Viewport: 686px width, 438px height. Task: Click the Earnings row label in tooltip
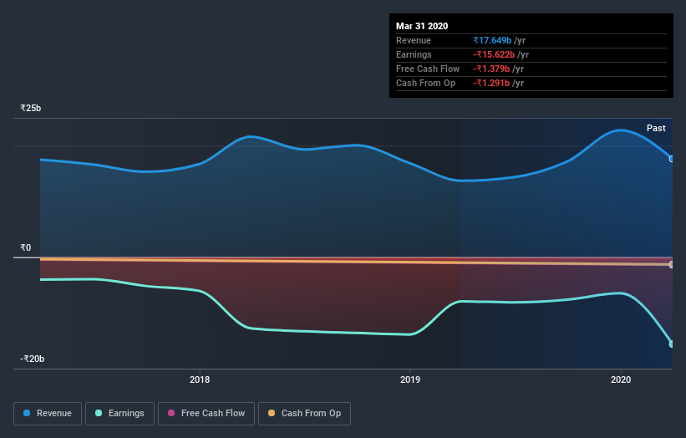click(x=414, y=54)
